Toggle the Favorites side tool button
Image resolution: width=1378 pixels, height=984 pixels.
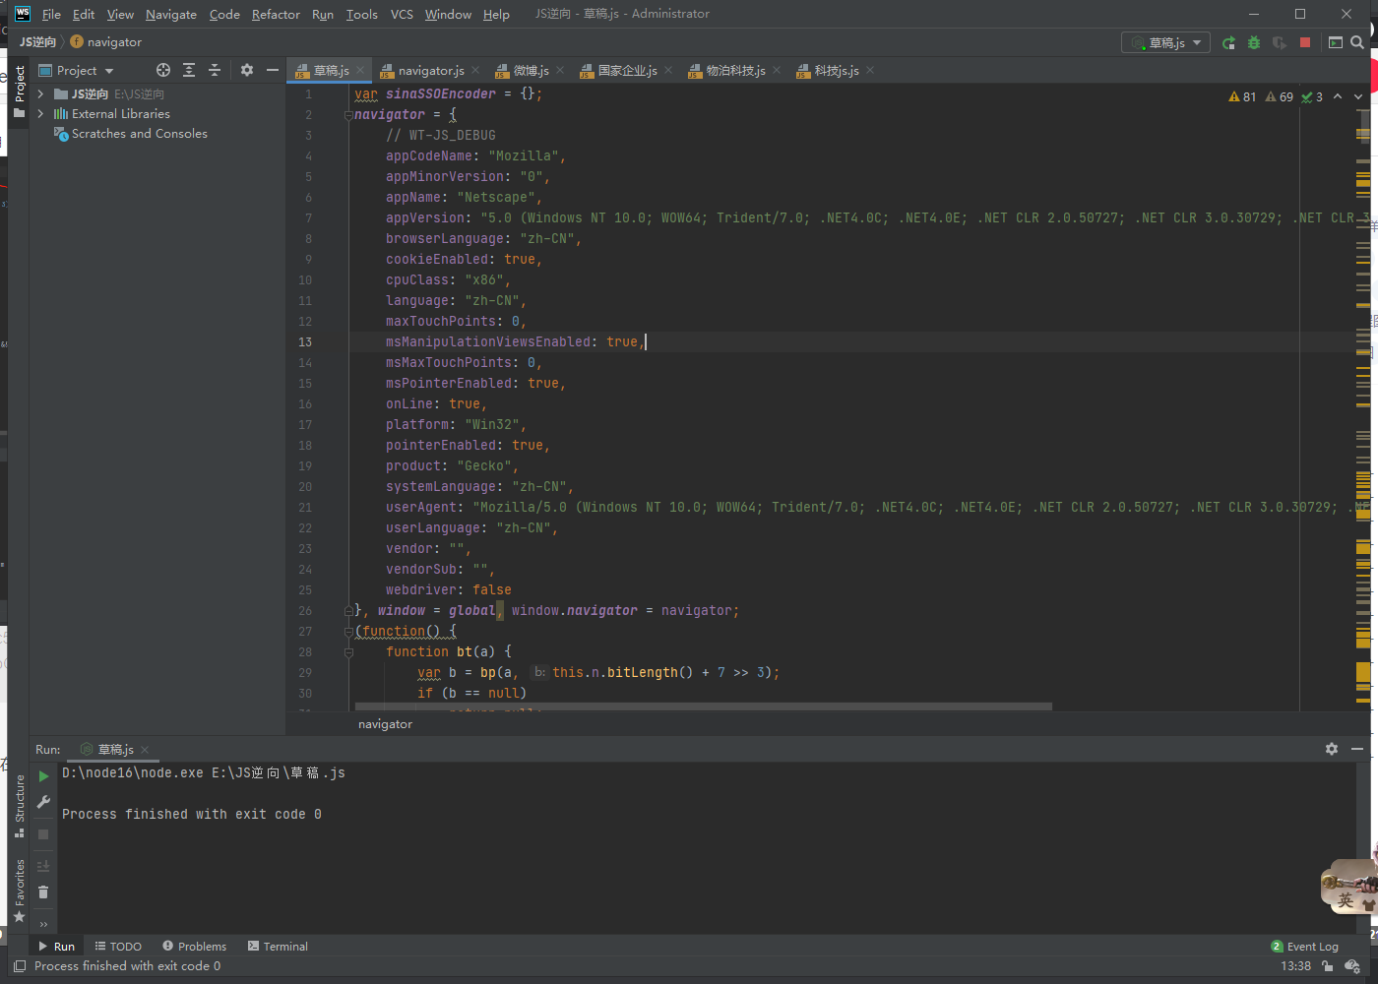pos(19,891)
